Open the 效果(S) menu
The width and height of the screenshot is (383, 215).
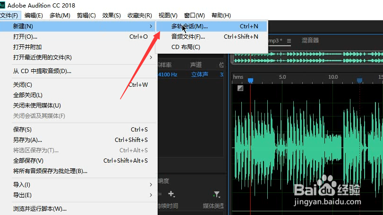click(x=111, y=16)
